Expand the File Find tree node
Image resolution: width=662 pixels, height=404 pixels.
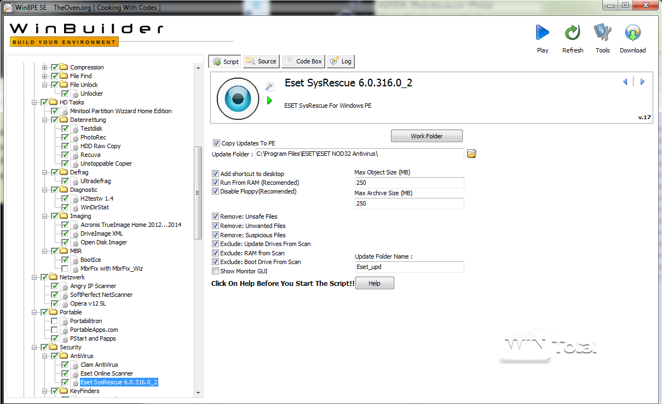point(45,76)
